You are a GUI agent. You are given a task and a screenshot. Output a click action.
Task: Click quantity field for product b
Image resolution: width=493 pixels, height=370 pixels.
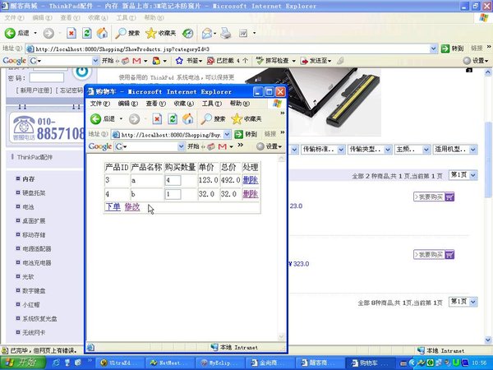[173, 194]
